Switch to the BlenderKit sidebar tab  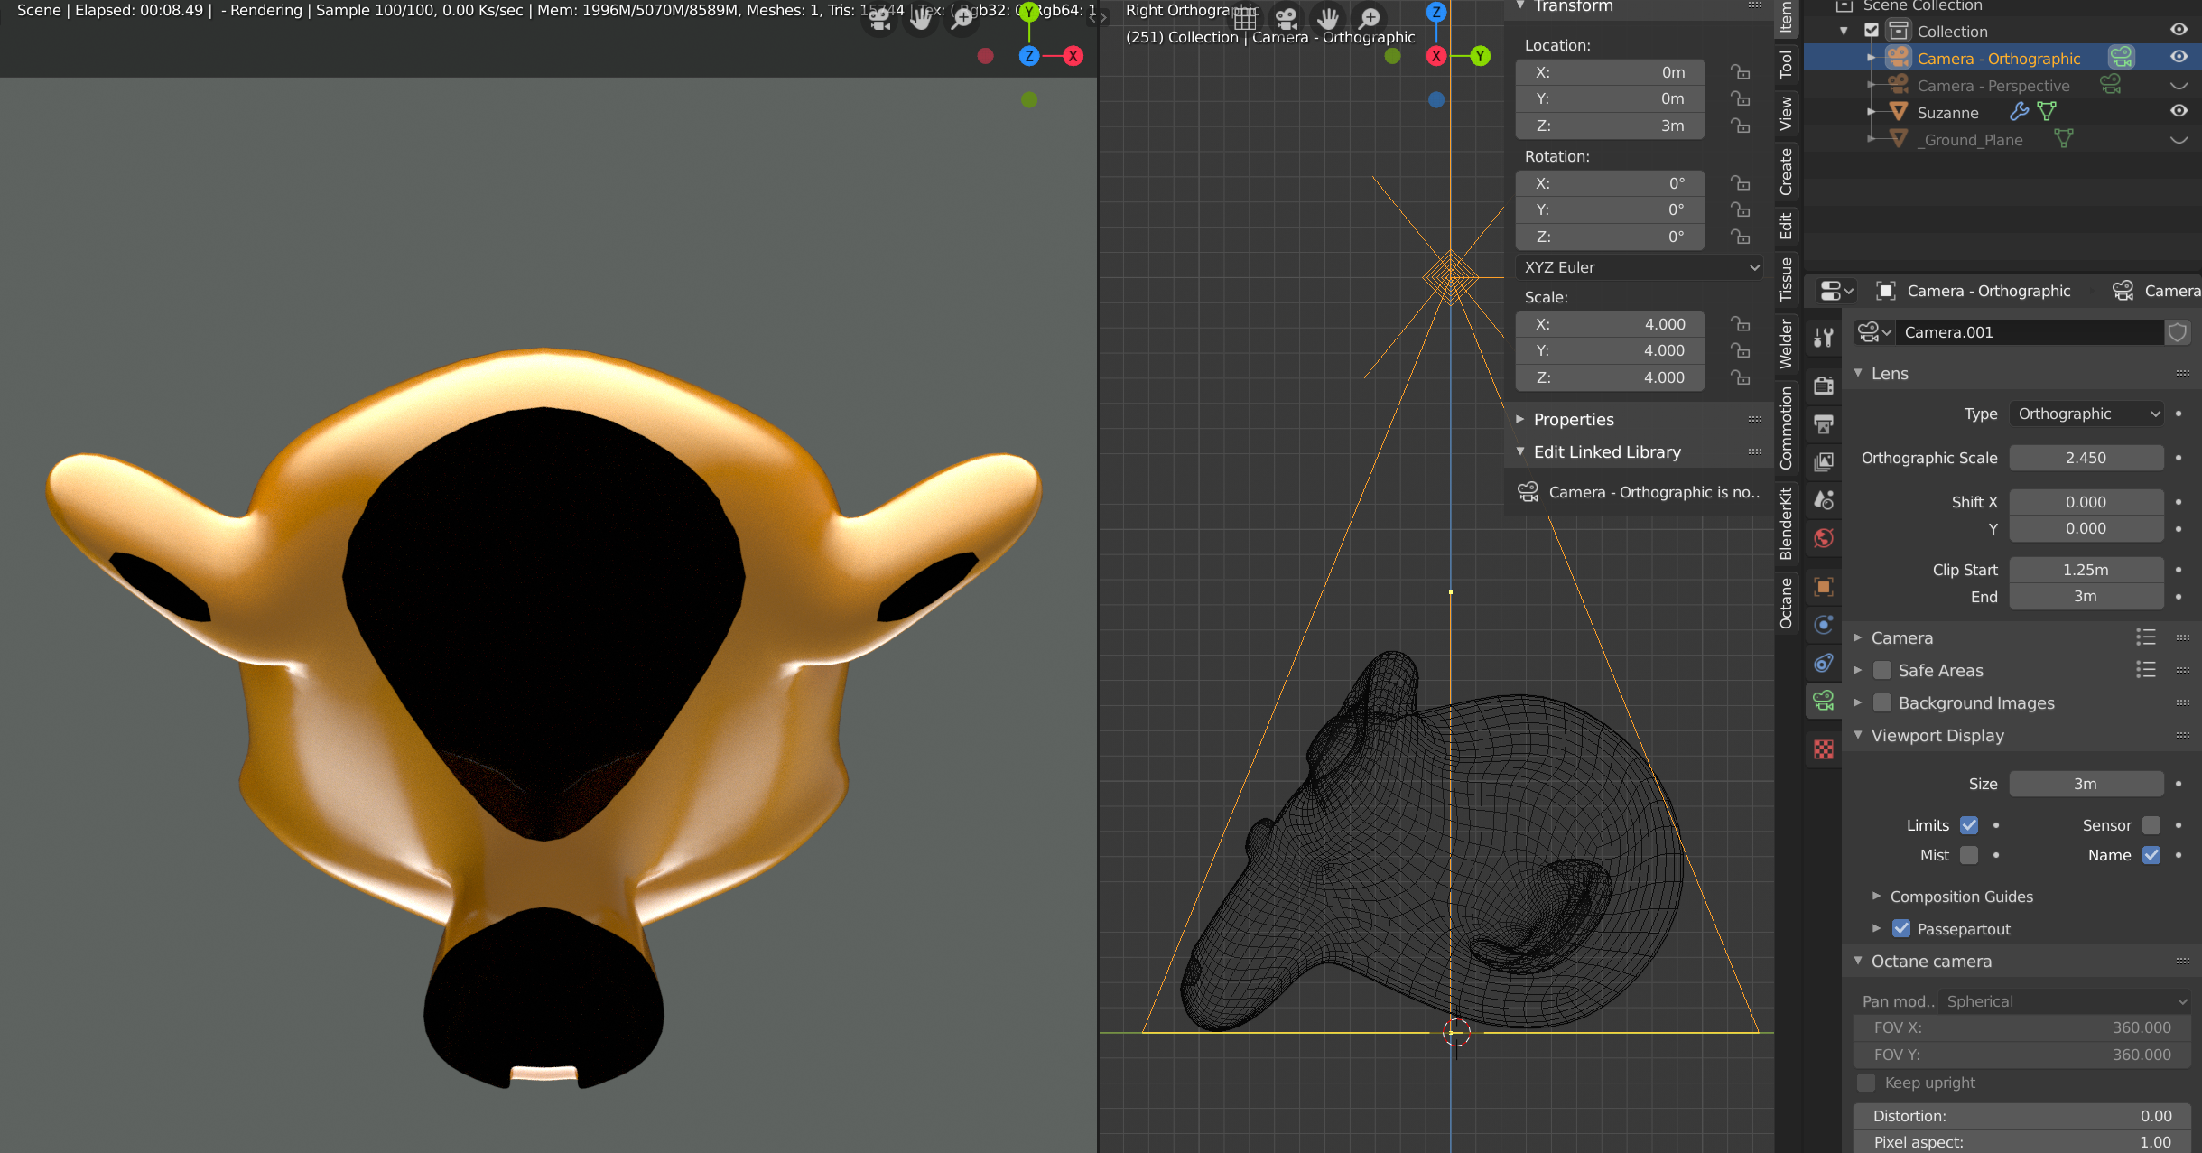click(1786, 523)
